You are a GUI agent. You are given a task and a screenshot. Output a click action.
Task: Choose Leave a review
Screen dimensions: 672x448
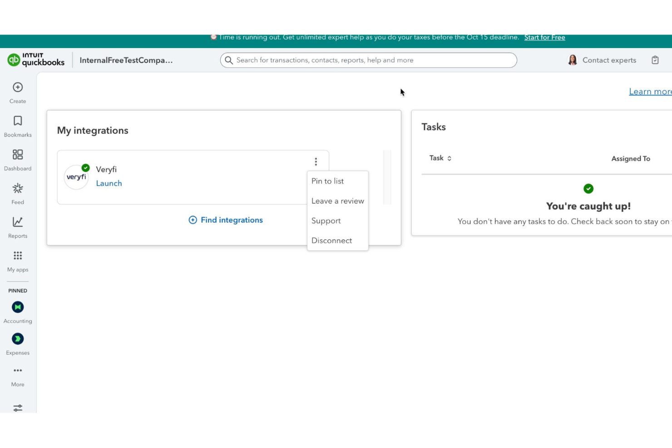338,201
